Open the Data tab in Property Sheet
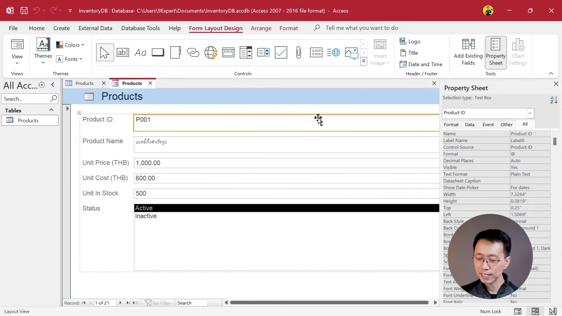The height and width of the screenshot is (316, 562). (469, 124)
